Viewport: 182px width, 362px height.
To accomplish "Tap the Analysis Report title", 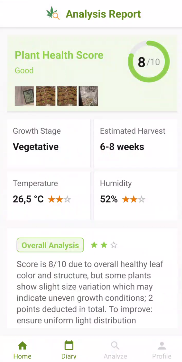I will (103, 14).
